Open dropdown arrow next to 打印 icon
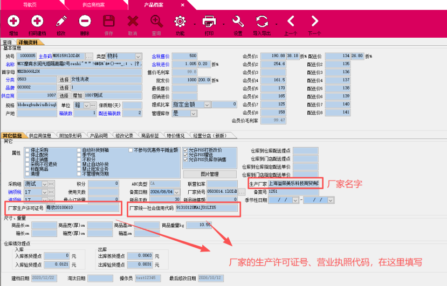 click(x=224, y=24)
